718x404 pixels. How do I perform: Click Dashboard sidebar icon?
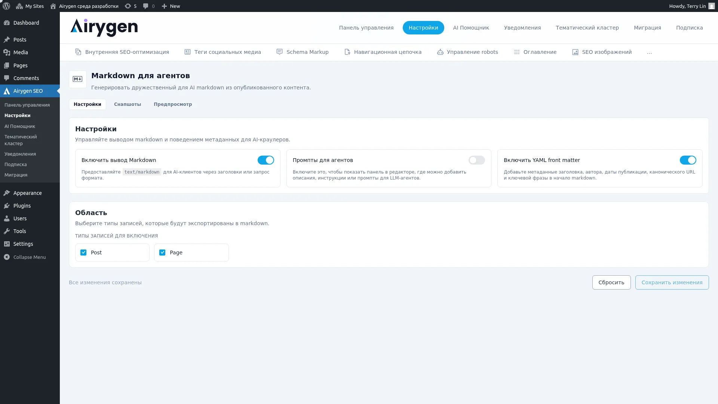(7, 23)
